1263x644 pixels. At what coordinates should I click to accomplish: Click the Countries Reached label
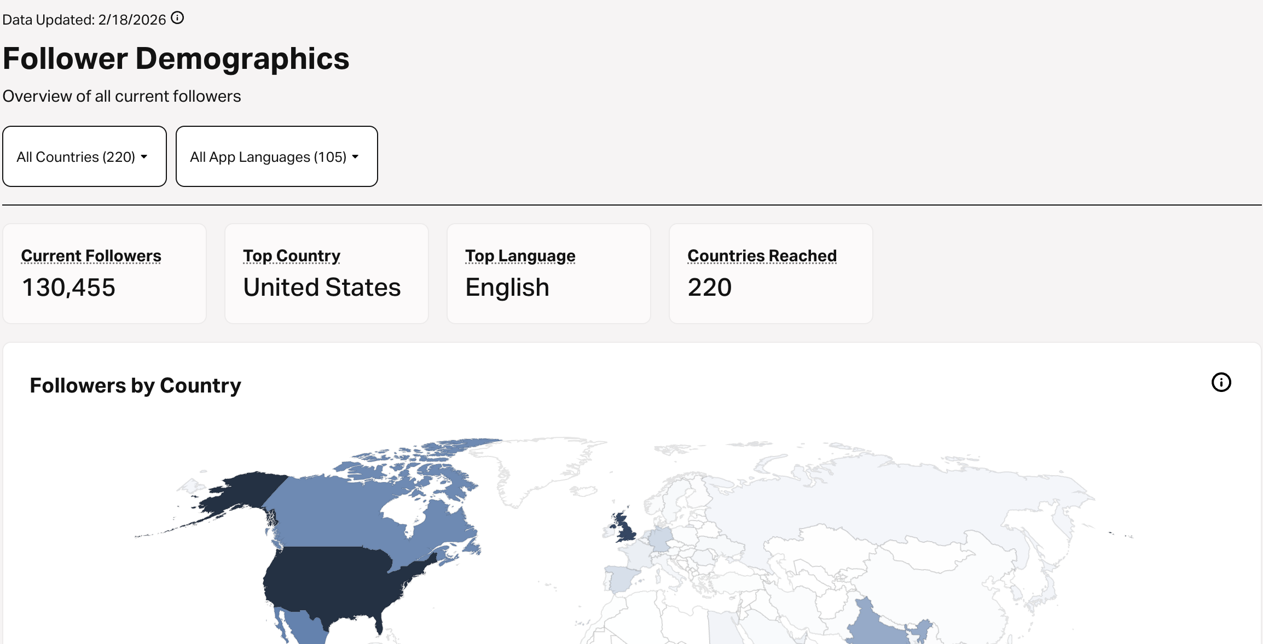point(762,255)
